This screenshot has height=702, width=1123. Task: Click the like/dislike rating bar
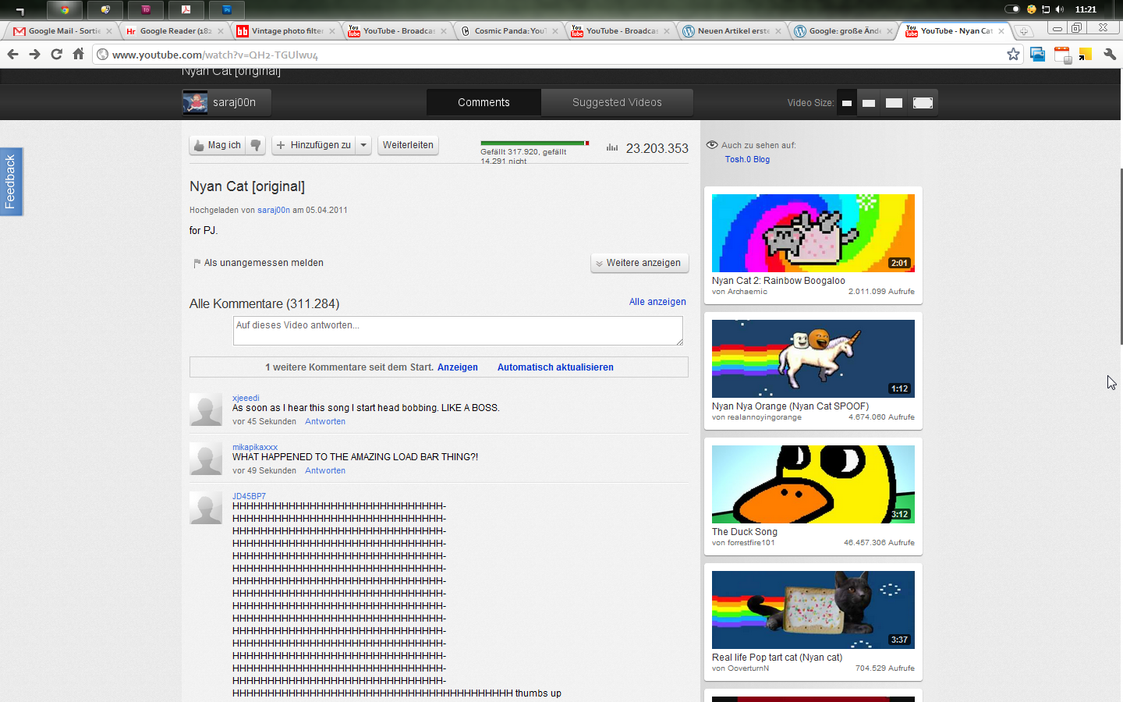(534, 144)
